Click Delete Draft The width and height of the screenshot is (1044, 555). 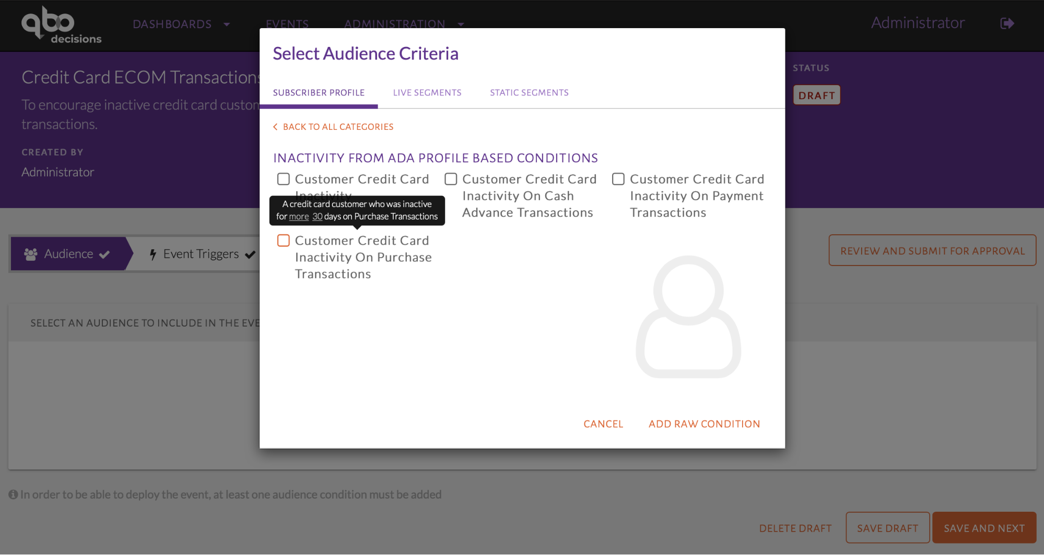(x=795, y=528)
